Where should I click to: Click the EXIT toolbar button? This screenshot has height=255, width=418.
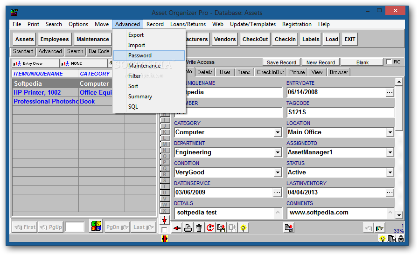click(x=350, y=39)
